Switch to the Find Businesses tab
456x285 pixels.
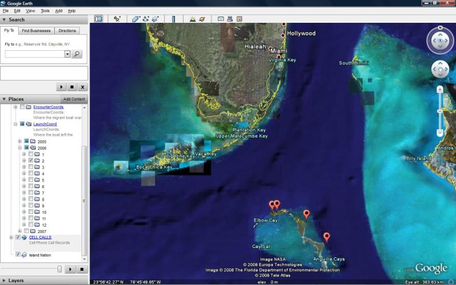click(36, 31)
